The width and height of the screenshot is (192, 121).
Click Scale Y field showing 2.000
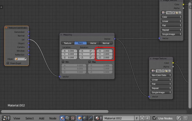coord(105,54)
